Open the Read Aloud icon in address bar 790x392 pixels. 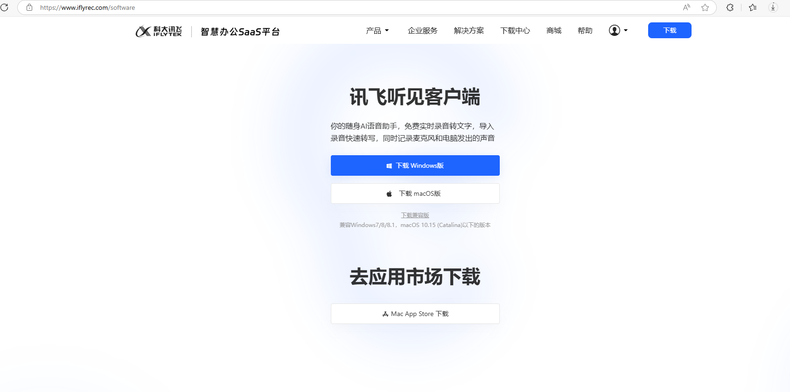point(686,7)
